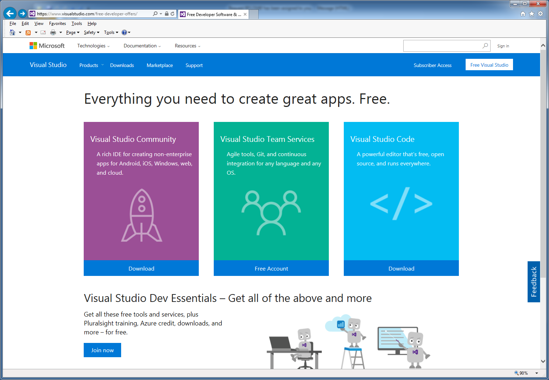Expand the Technologies navigation dropdown
This screenshot has height=380, width=549.
click(93, 46)
